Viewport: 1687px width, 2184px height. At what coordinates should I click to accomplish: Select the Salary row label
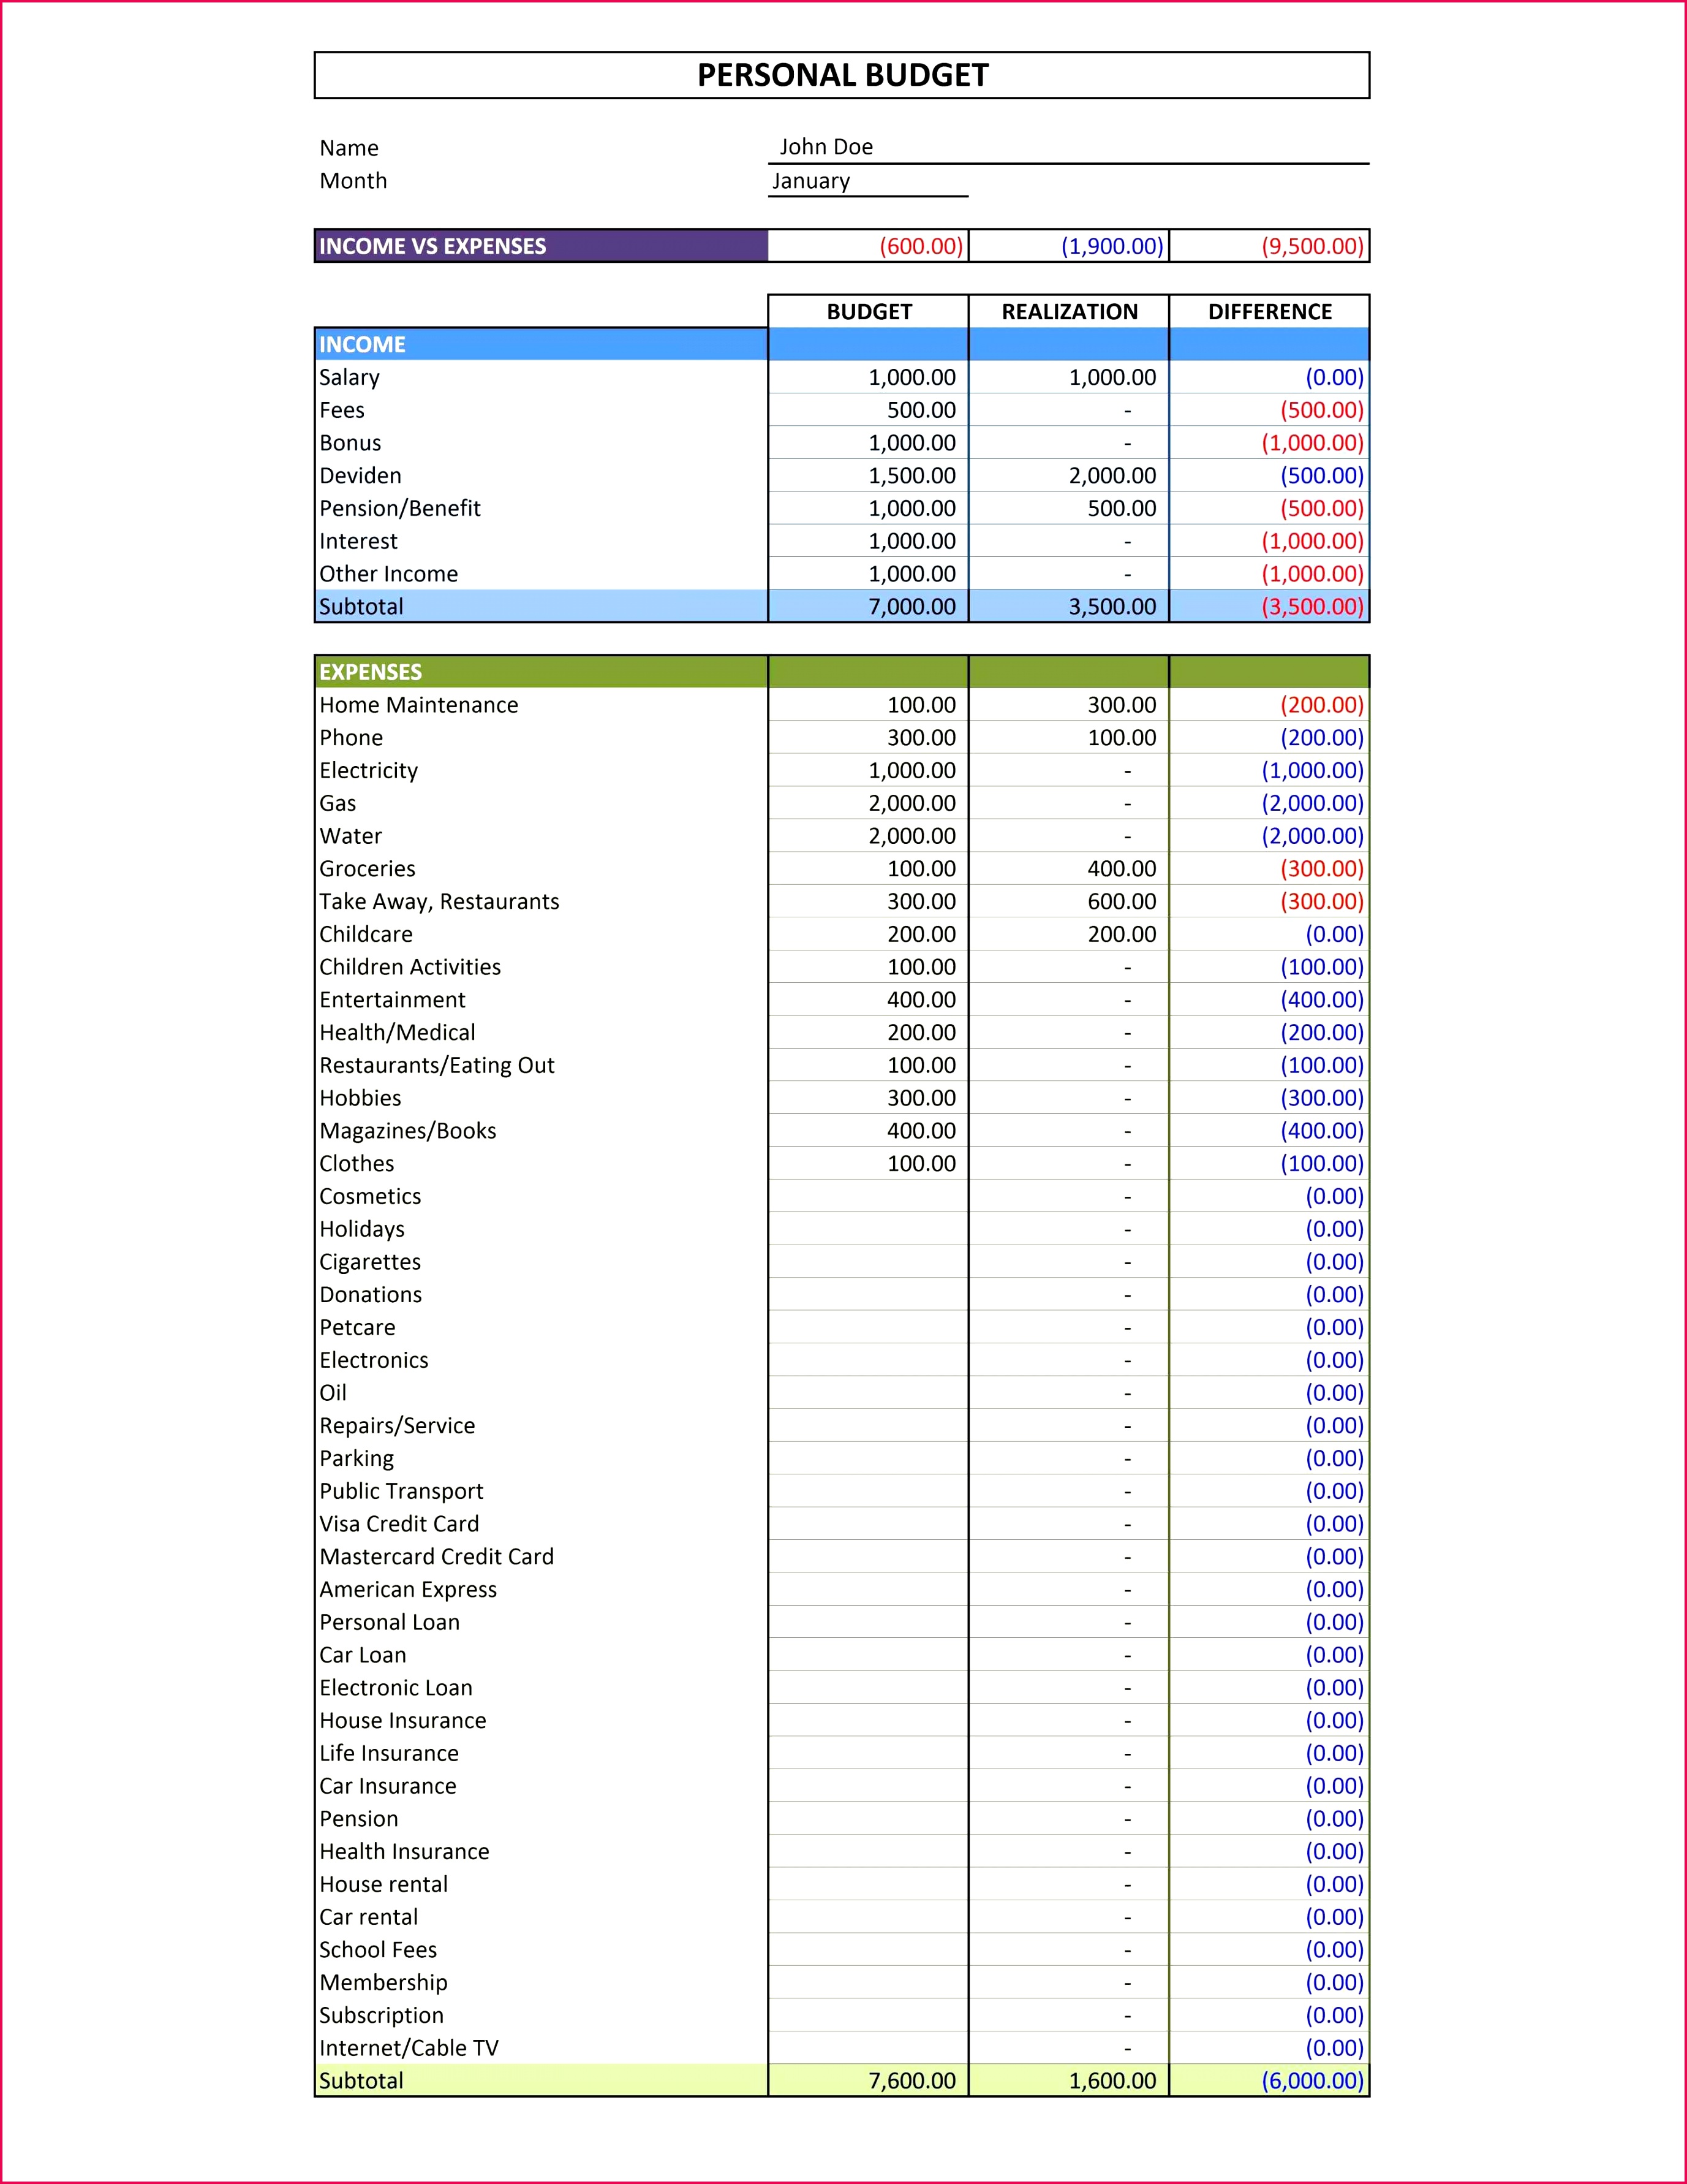point(349,377)
